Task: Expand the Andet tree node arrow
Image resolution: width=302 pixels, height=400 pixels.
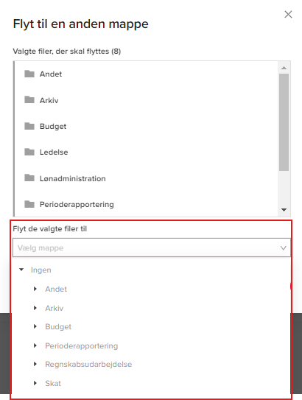Action: click(35, 289)
